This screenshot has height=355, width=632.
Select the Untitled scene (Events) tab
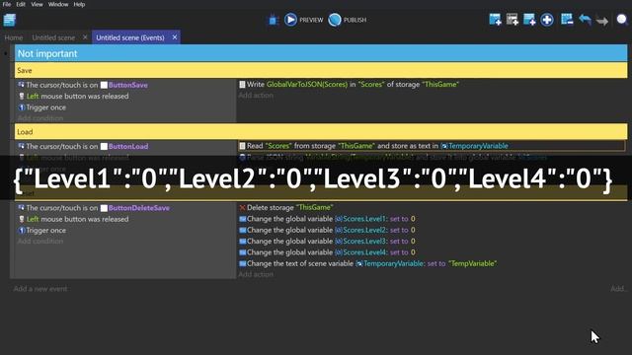(130, 37)
